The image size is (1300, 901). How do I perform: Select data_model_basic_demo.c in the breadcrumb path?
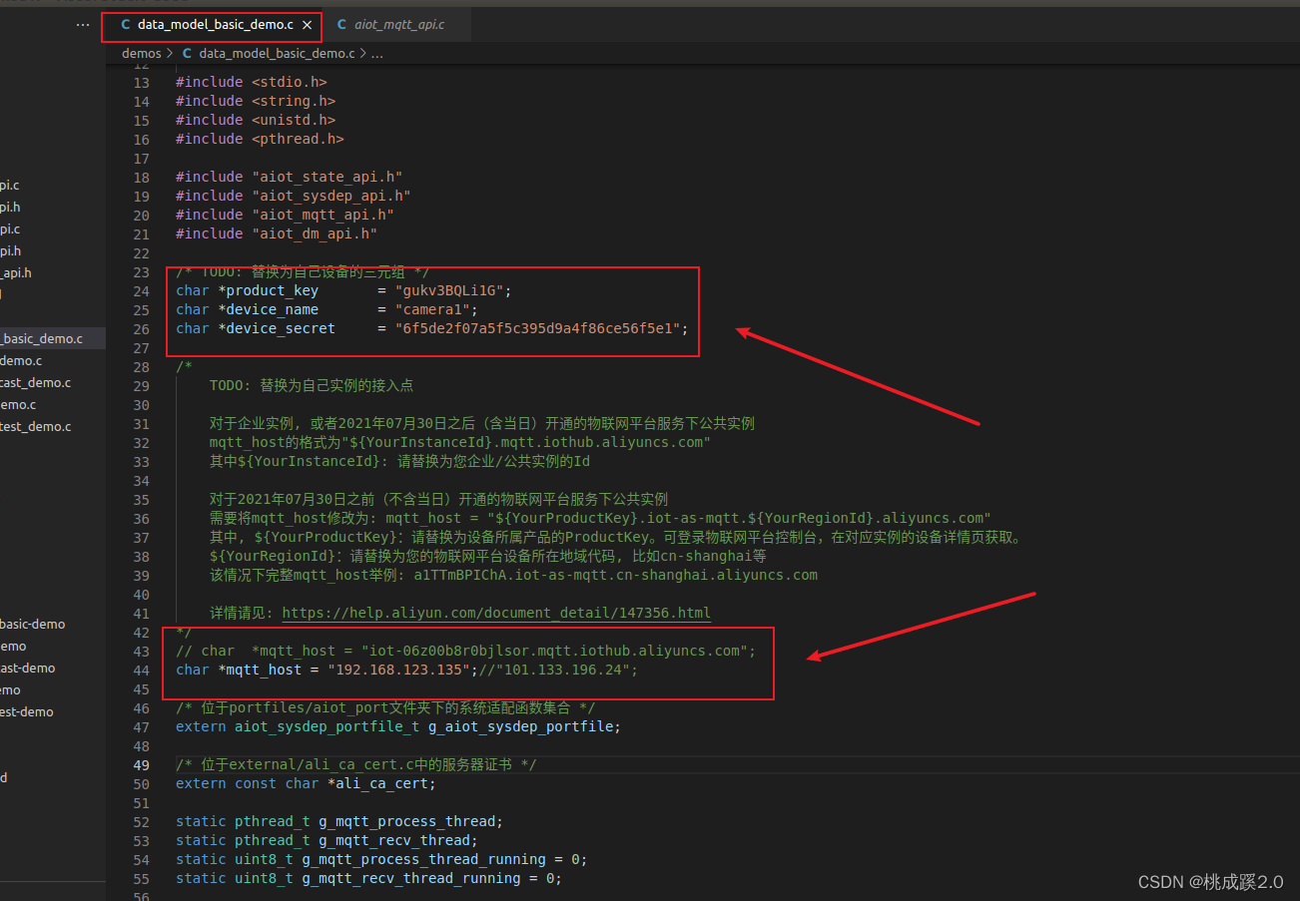coord(277,53)
